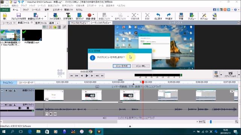Open the 動画エフェクト video effects tool
Image resolution: width=241 pixels, height=135 pixels.
coord(104,16)
